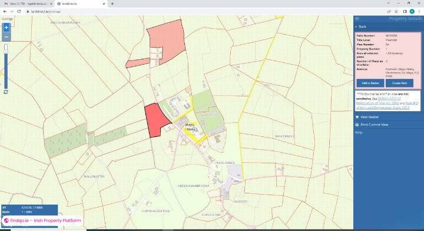The image size is (424, 231).
Task: Go back in browser history
Action: pos(5,12)
